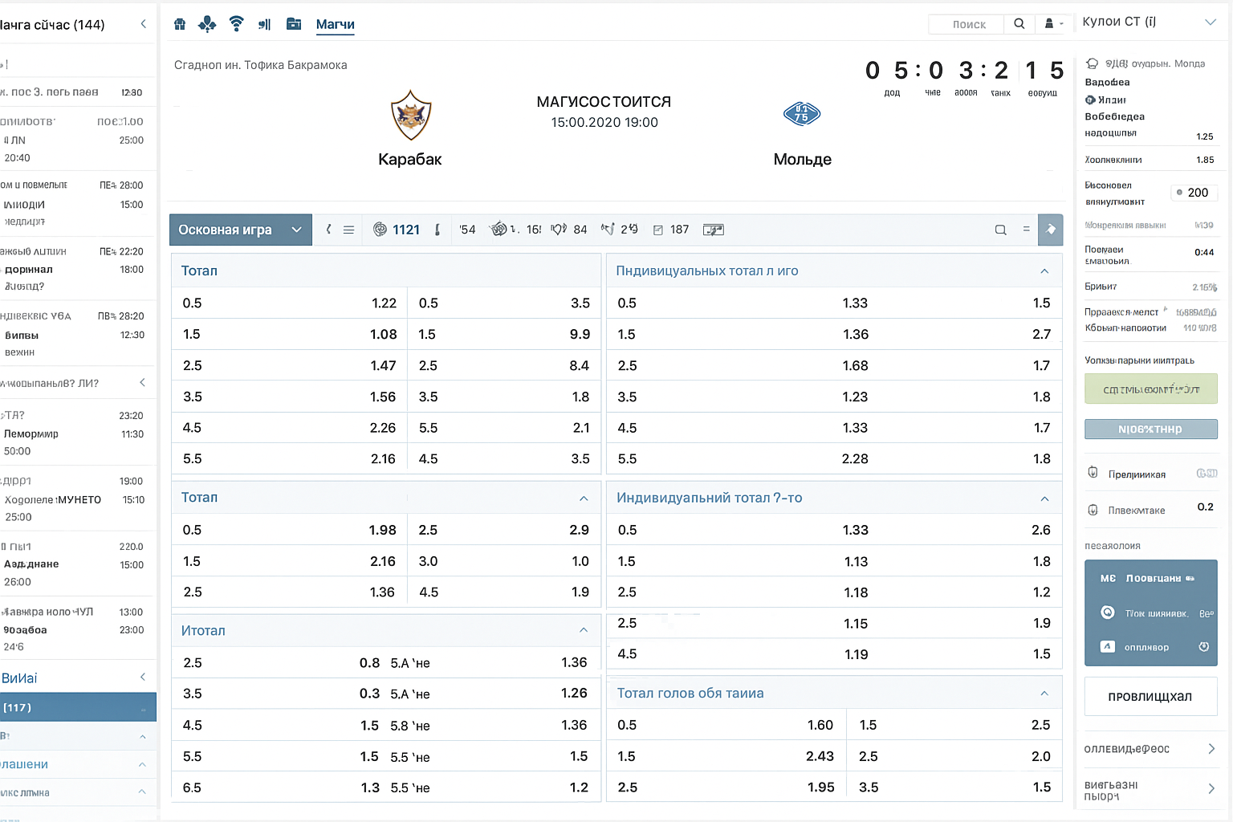Click the scoreboard icon after 187 in toolbar
Screen dimensions: 1233x822
(x=713, y=230)
